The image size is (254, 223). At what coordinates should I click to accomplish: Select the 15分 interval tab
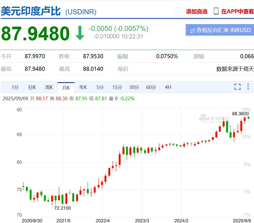[x=117, y=87]
